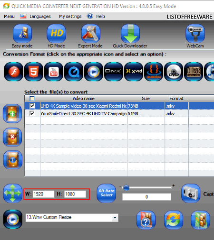Screen dimensions: 214x240
Task: Add video files with the plus film icon
Action: pos(12,113)
